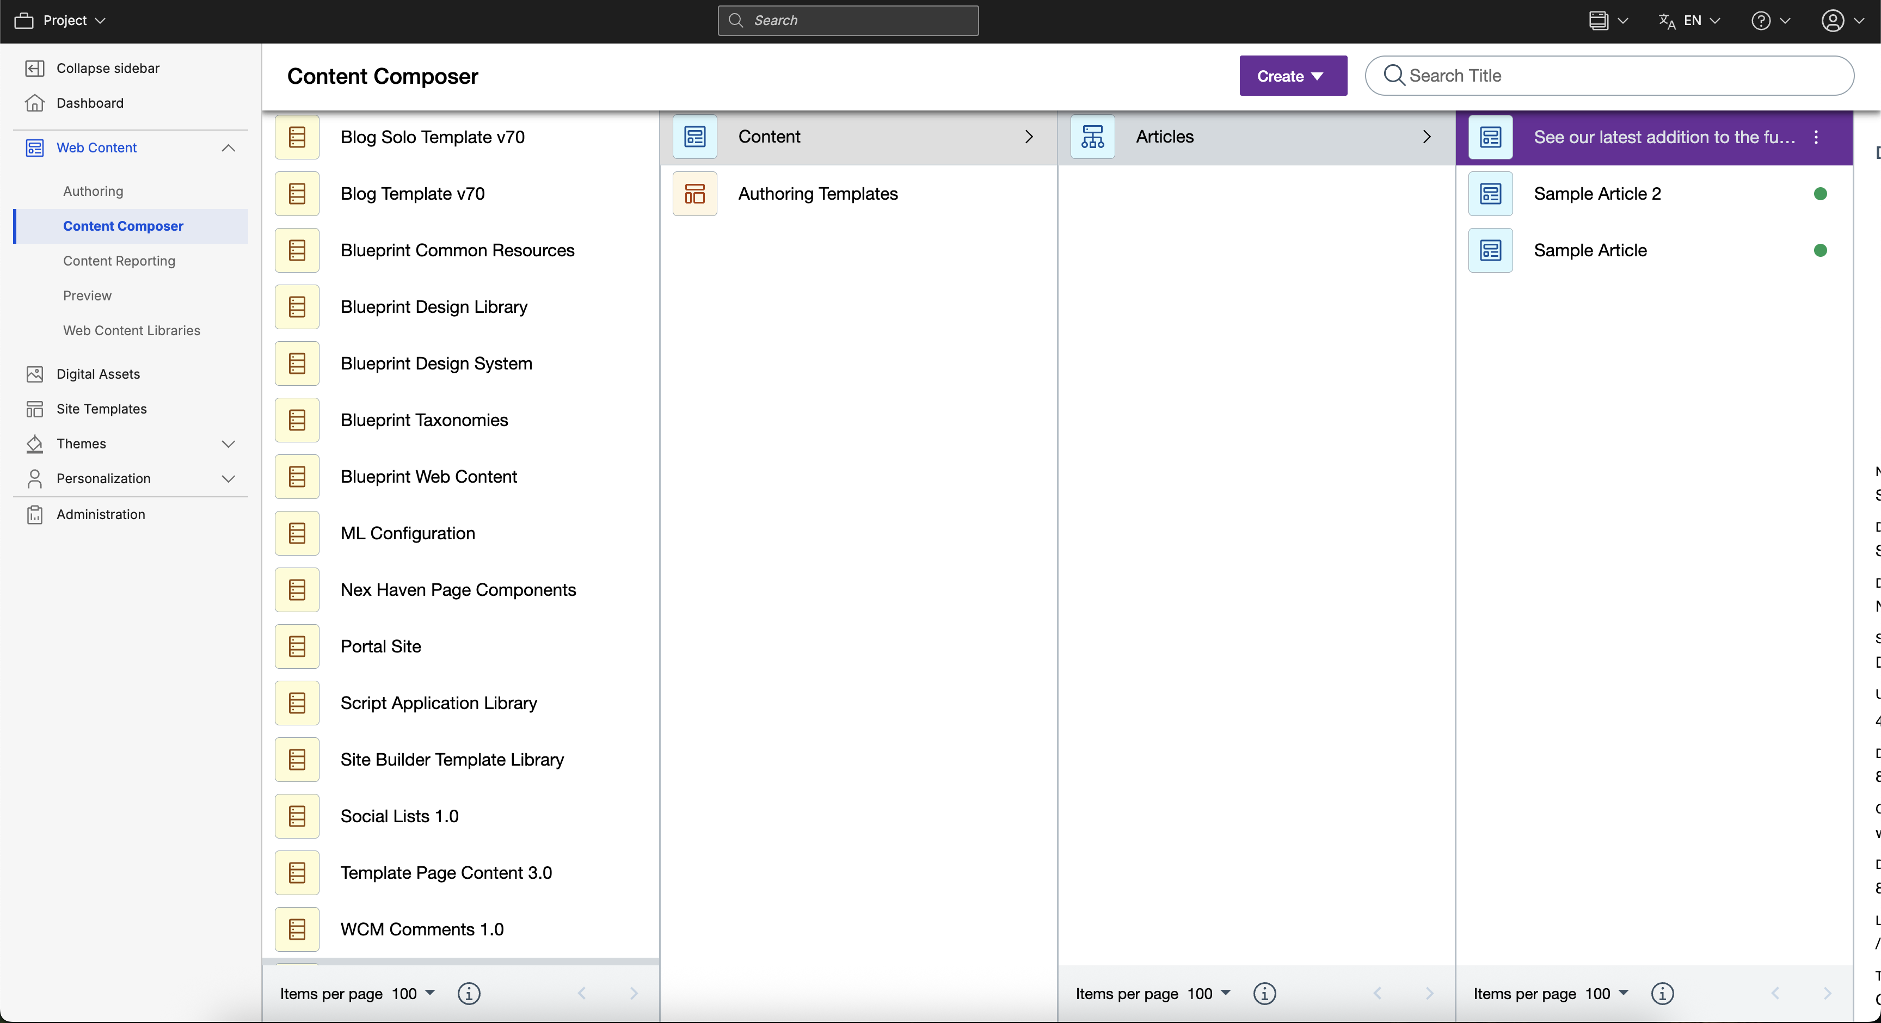Open the user account avatar menu

pos(1835,21)
